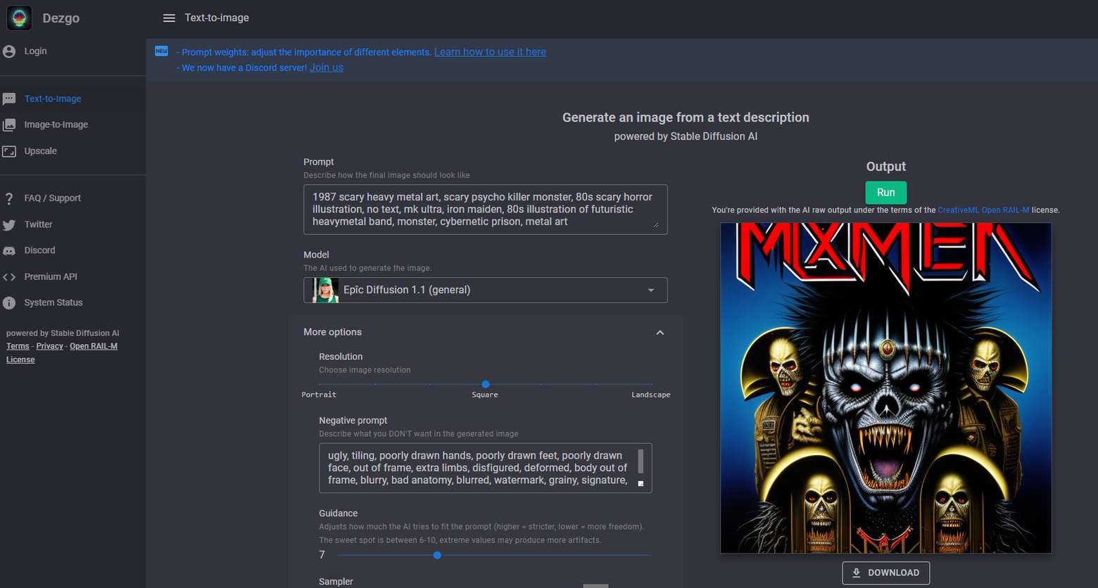Open the Privacy footer link

49,346
